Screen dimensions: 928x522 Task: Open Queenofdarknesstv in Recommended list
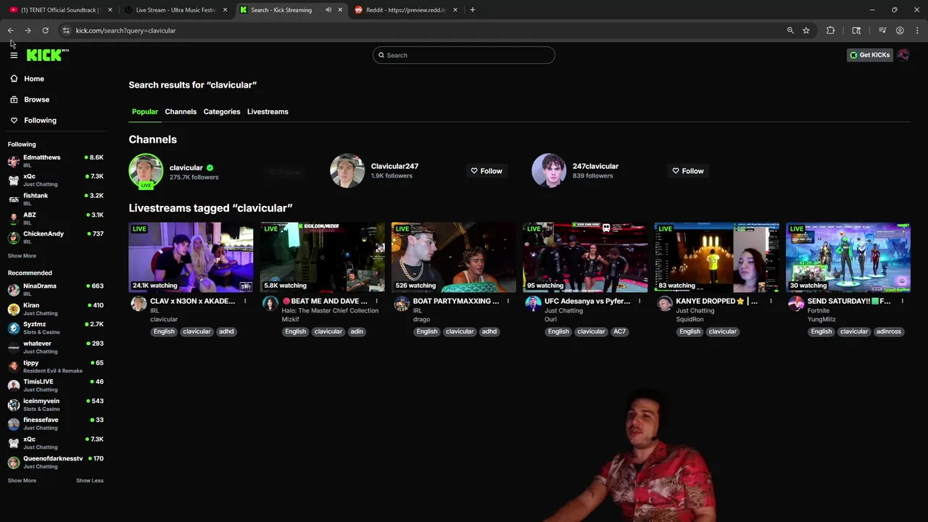coord(56,462)
